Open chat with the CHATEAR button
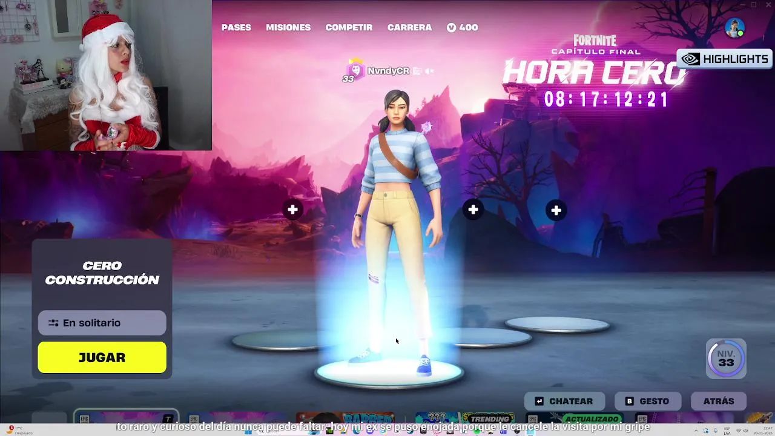Image resolution: width=775 pixels, height=436 pixels. pyautogui.click(x=564, y=401)
